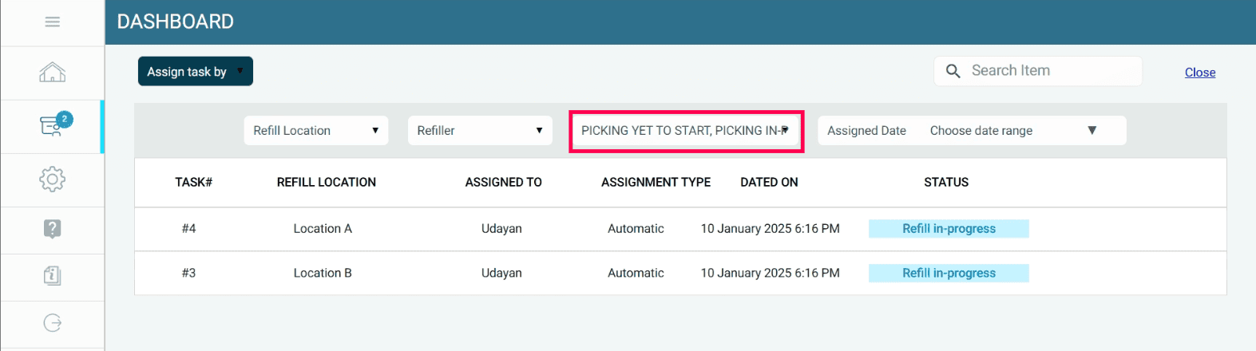This screenshot has height=351, width=1256.
Task: Expand the Assign task by dropdown
Action: point(195,71)
